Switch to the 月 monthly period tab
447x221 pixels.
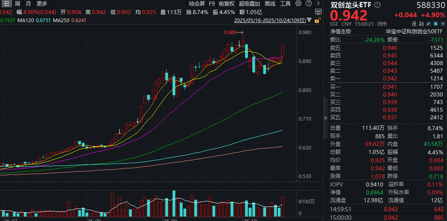[x=28, y=4]
